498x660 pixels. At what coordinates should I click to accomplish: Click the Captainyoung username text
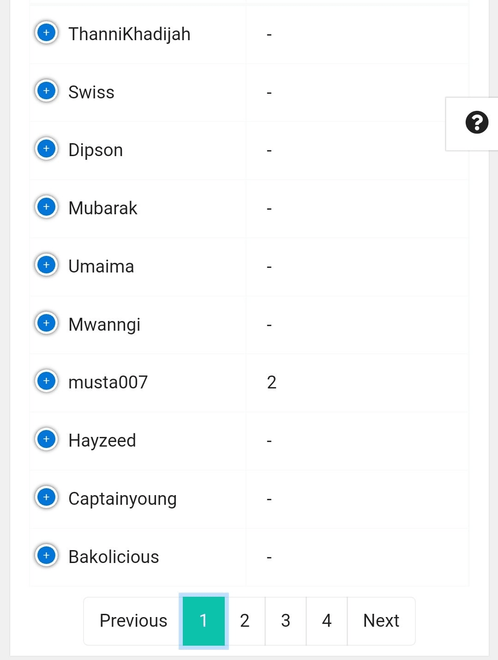tap(122, 499)
